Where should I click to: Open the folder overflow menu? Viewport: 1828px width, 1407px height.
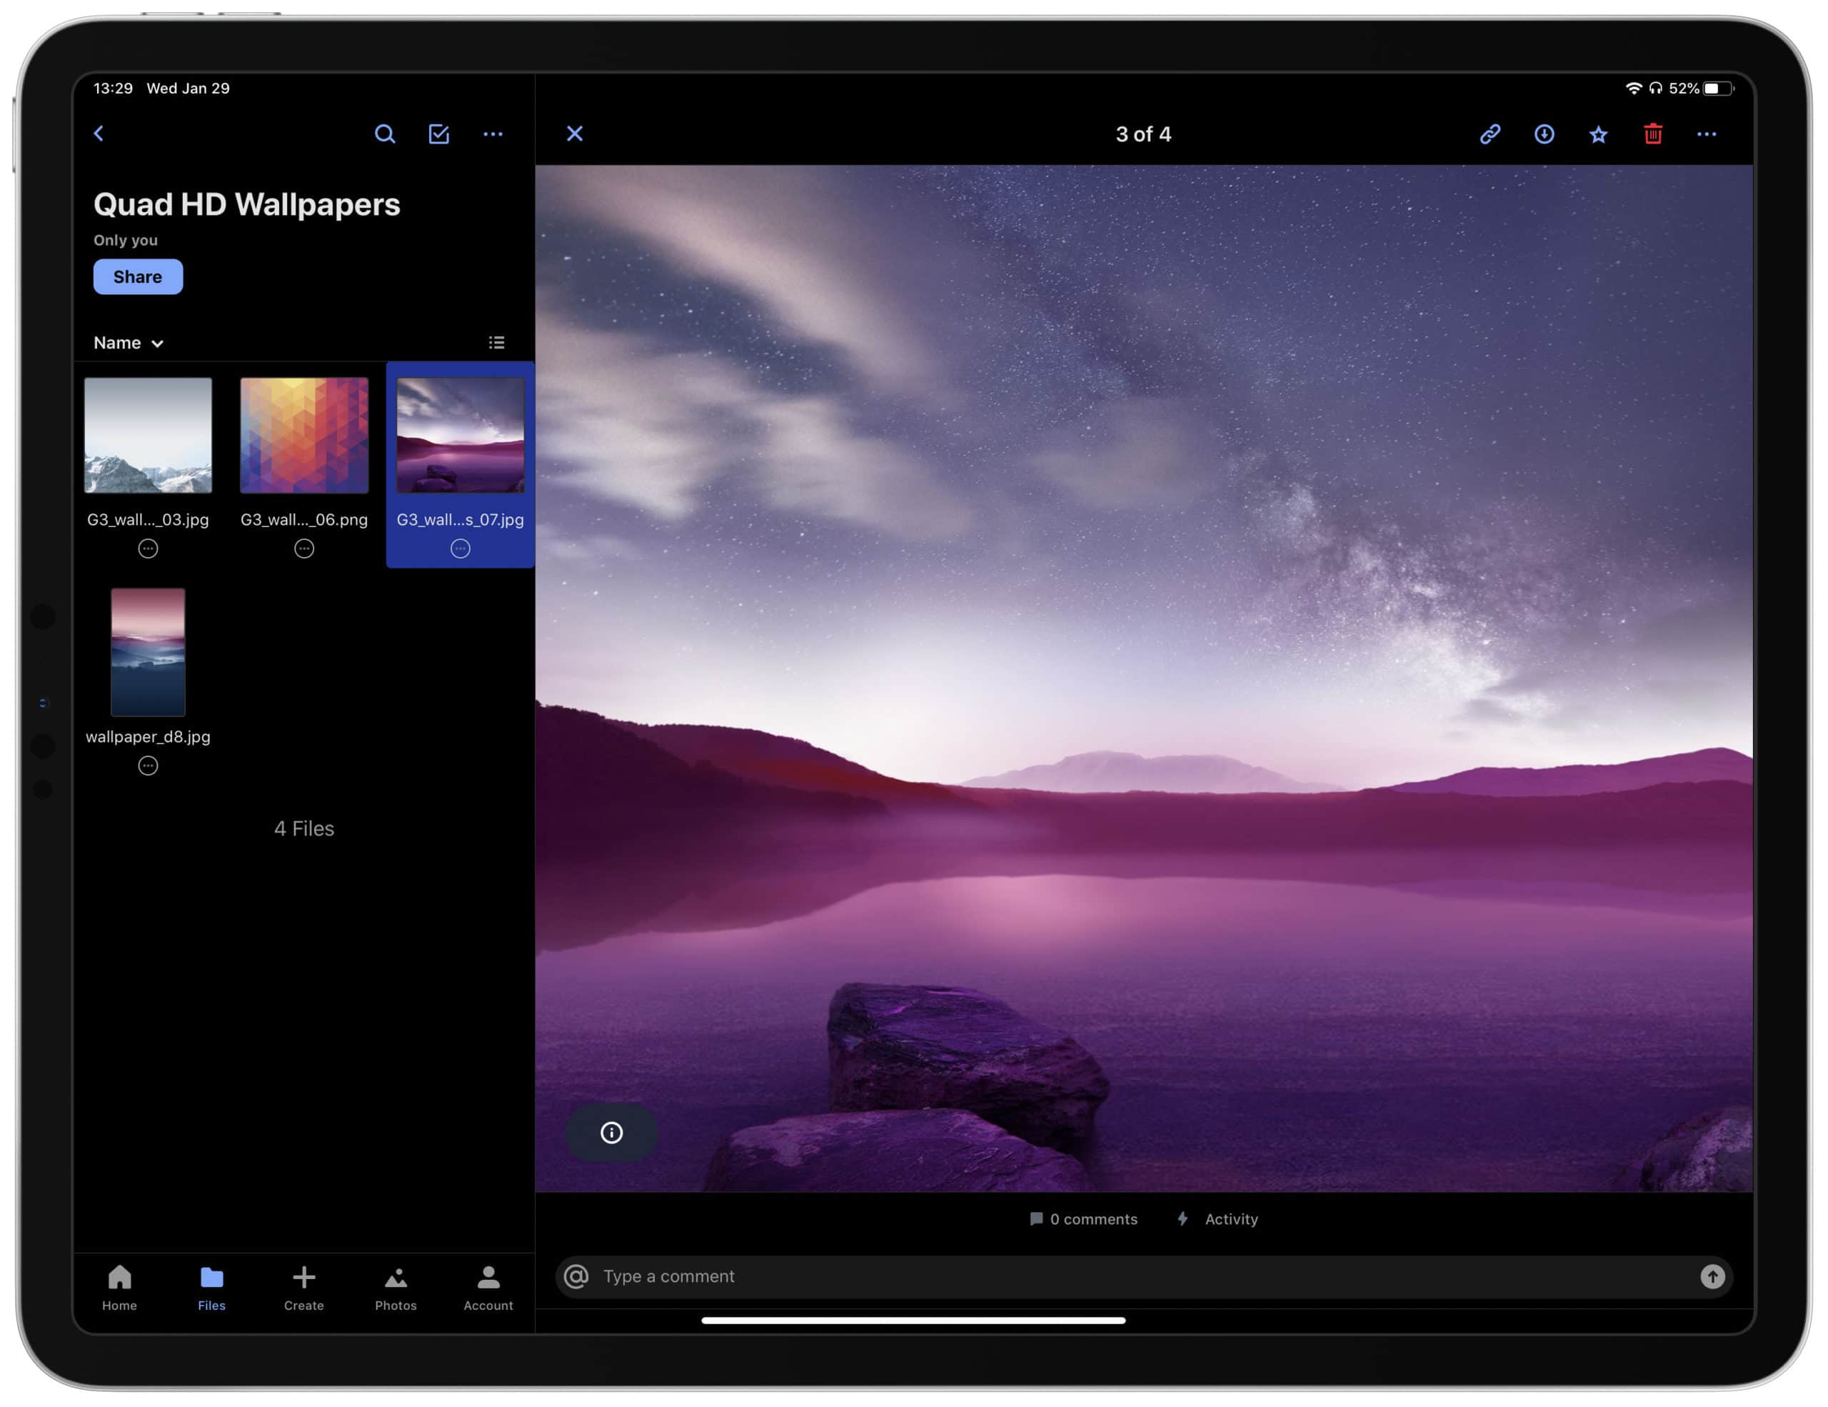tap(493, 134)
